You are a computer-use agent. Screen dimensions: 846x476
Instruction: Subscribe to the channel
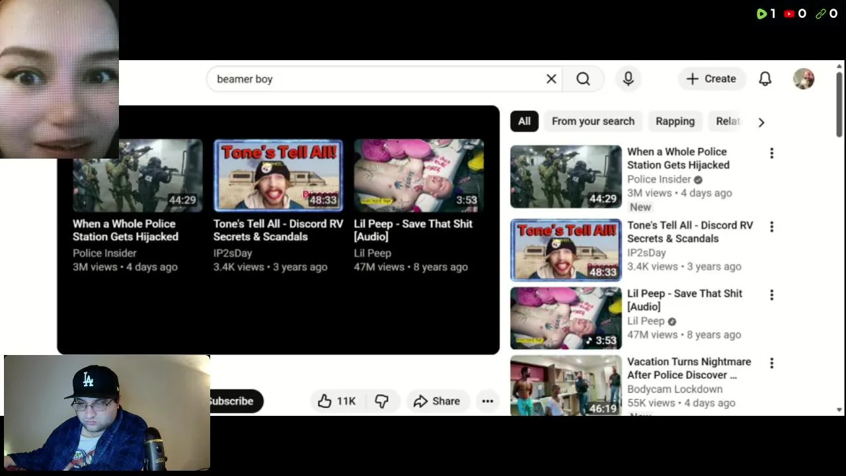pos(237,401)
